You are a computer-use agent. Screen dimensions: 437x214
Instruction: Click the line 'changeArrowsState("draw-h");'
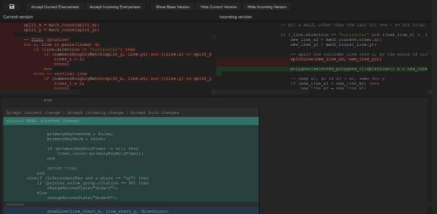pyautogui.click(x=83, y=197)
